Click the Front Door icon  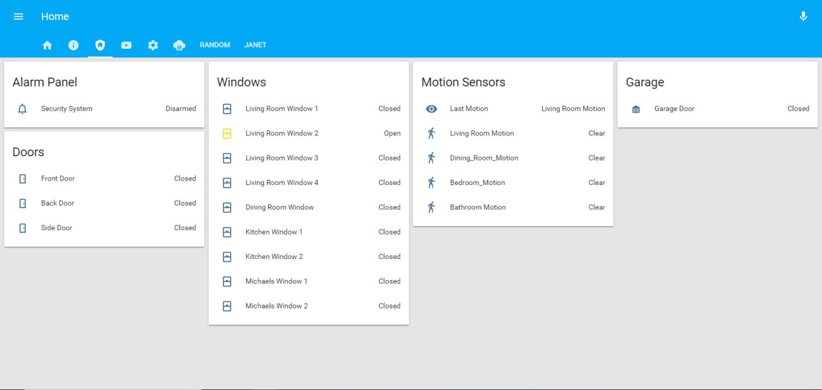click(22, 179)
